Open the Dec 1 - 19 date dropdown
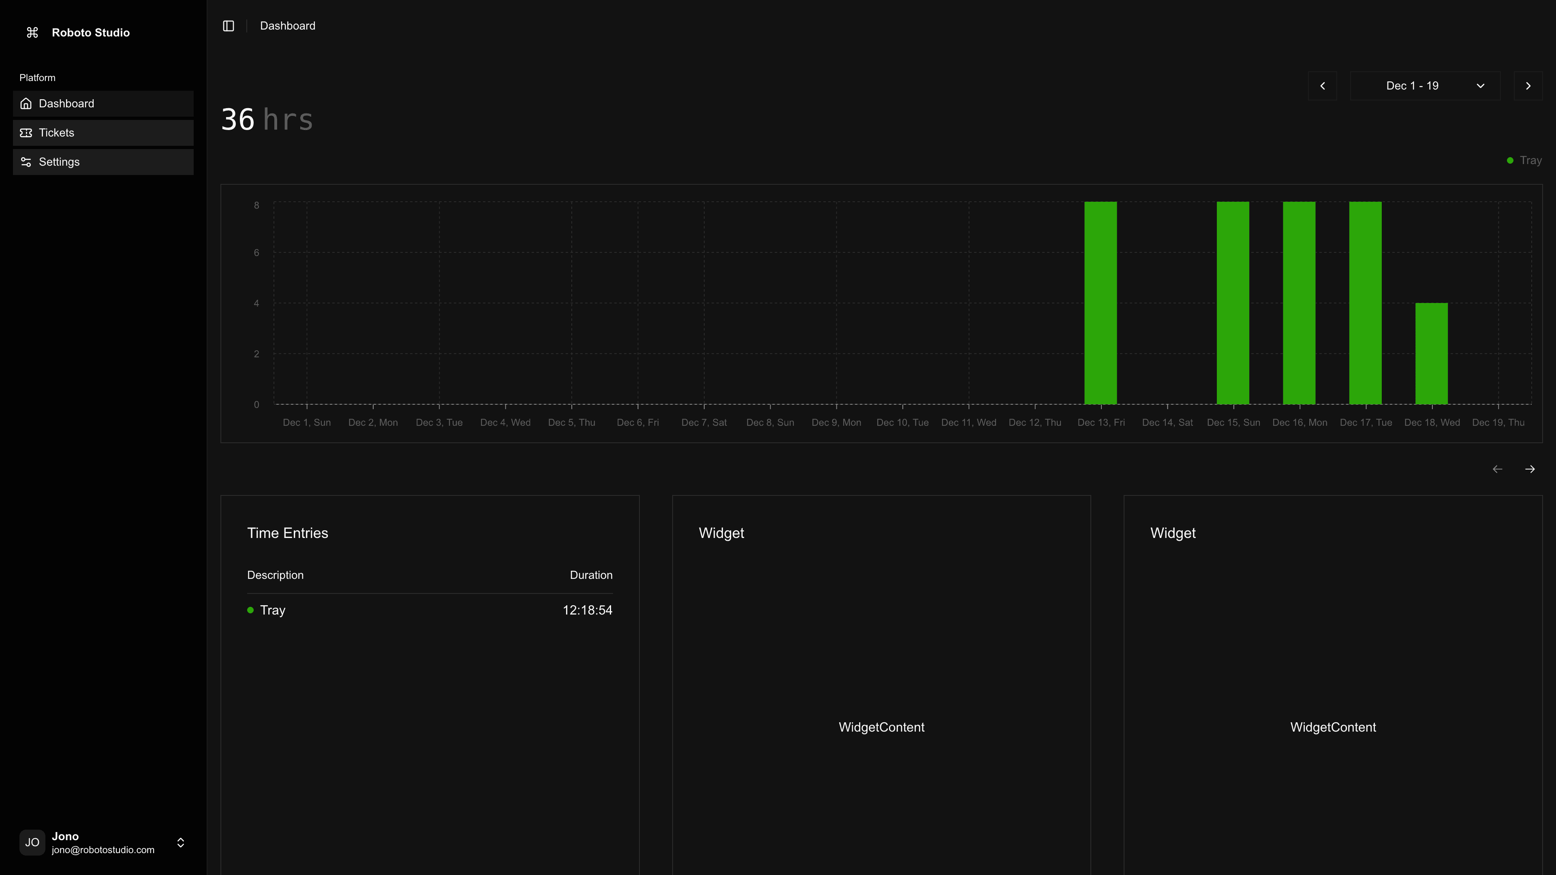The width and height of the screenshot is (1556, 875). click(x=1425, y=86)
